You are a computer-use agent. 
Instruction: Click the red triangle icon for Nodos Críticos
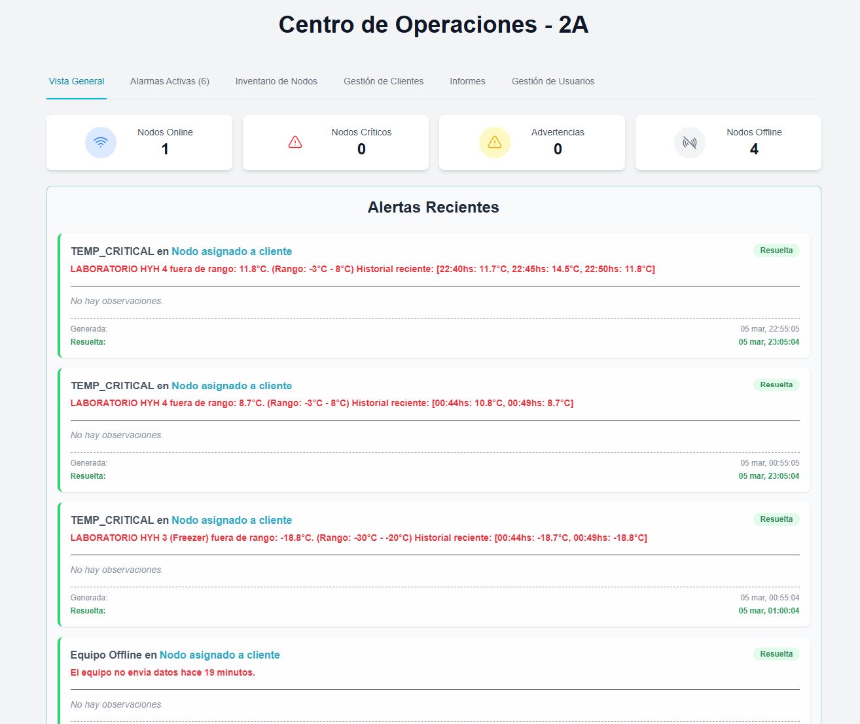(x=295, y=143)
